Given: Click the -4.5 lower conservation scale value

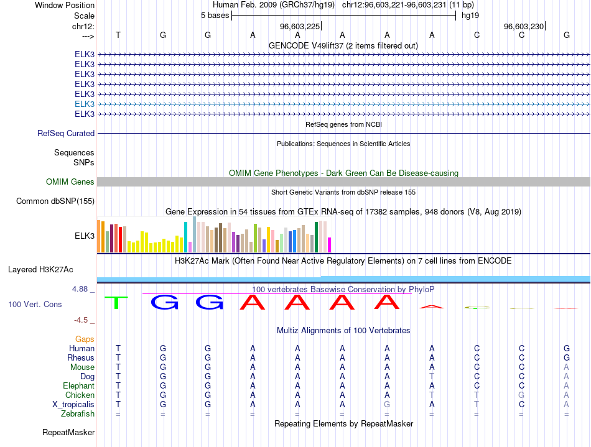Looking at the screenshot, I should pos(81,320).
